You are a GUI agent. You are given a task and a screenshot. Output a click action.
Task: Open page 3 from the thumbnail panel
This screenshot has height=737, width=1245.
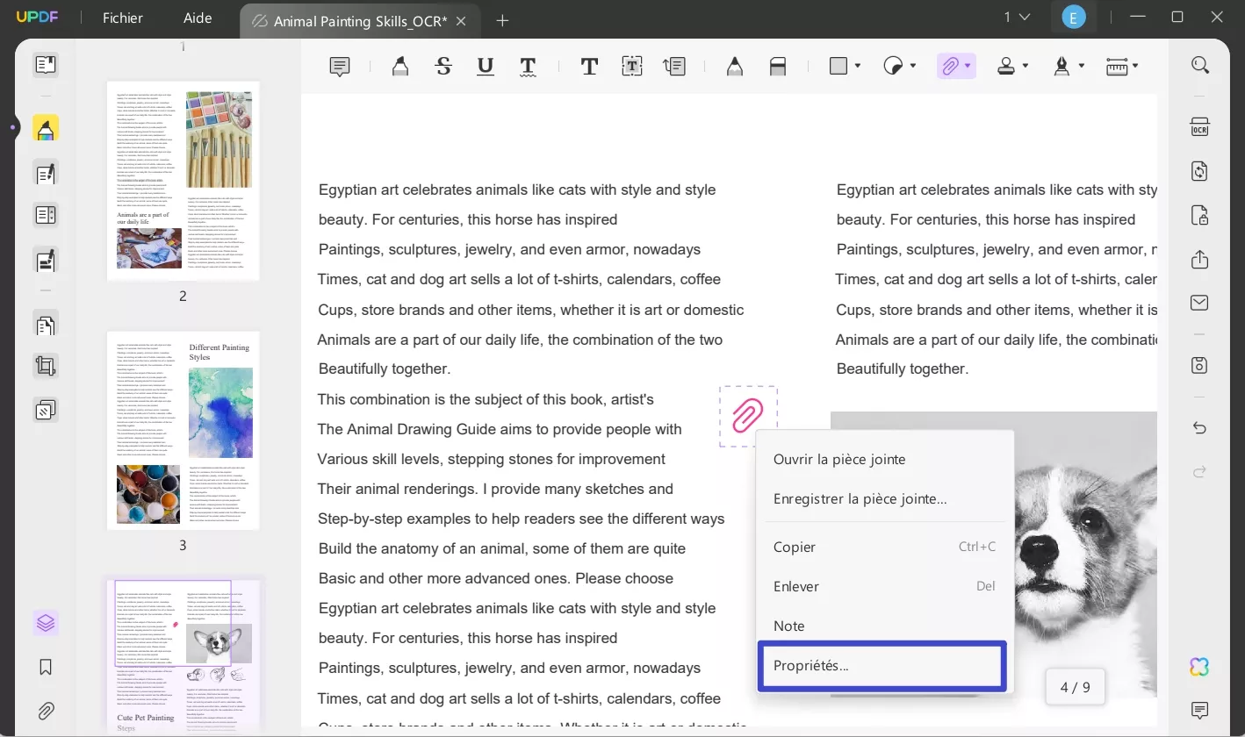[x=183, y=431]
